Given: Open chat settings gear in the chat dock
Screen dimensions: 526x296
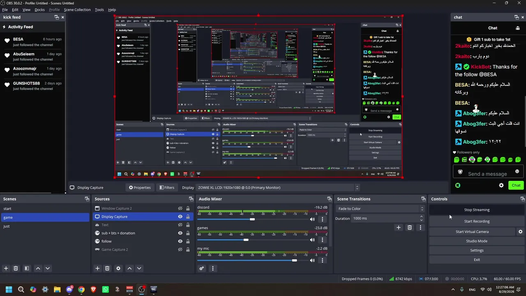Looking at the screenshot, I should (x=501, y=185).
